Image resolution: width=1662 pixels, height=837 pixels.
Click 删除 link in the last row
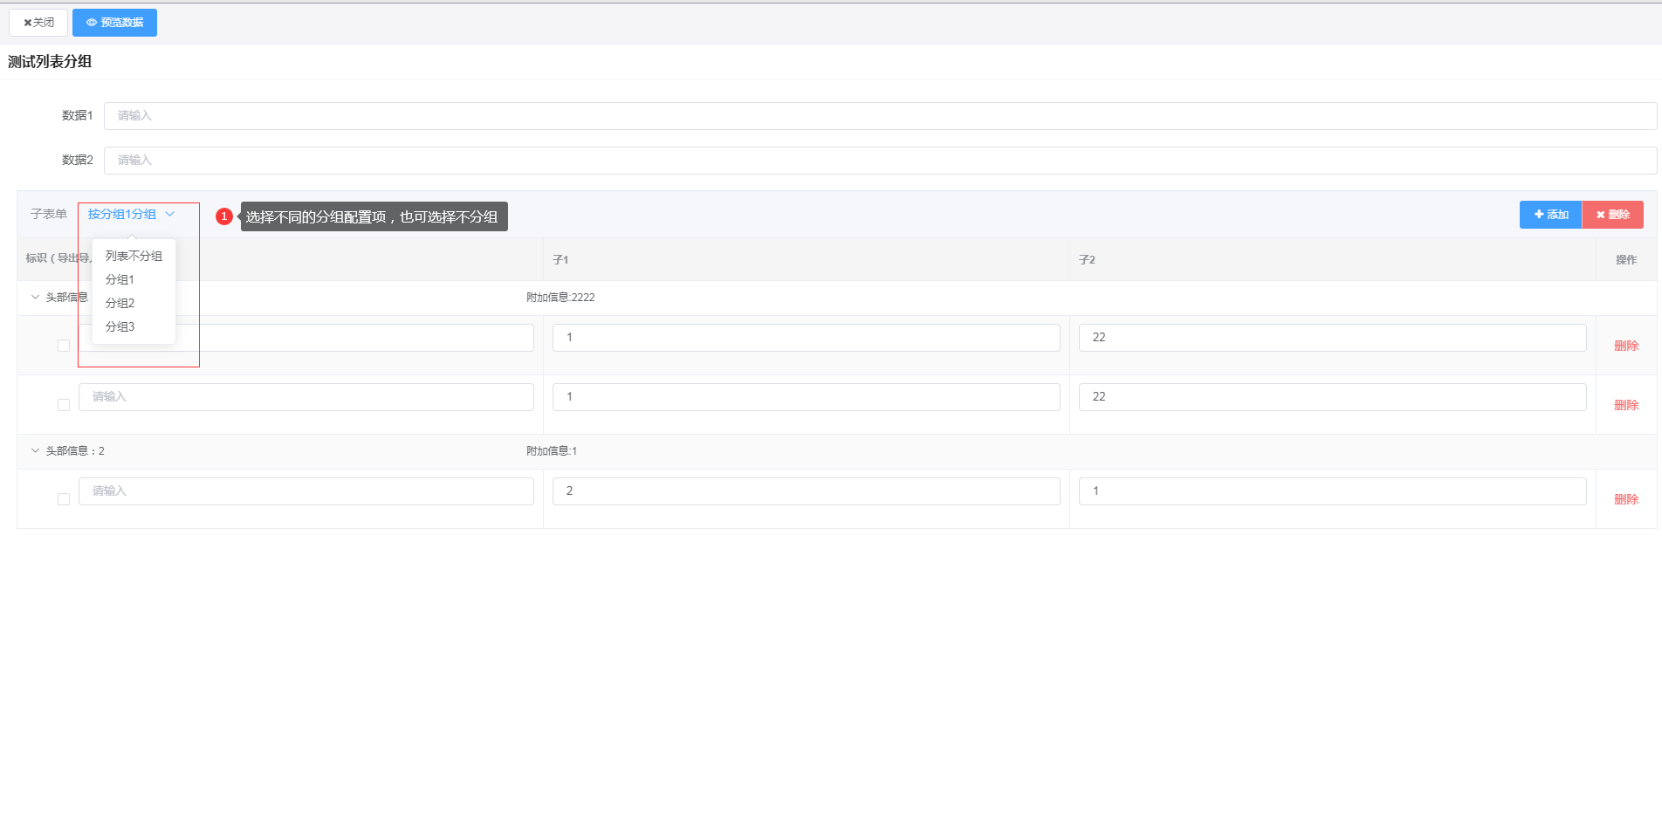1625,499
